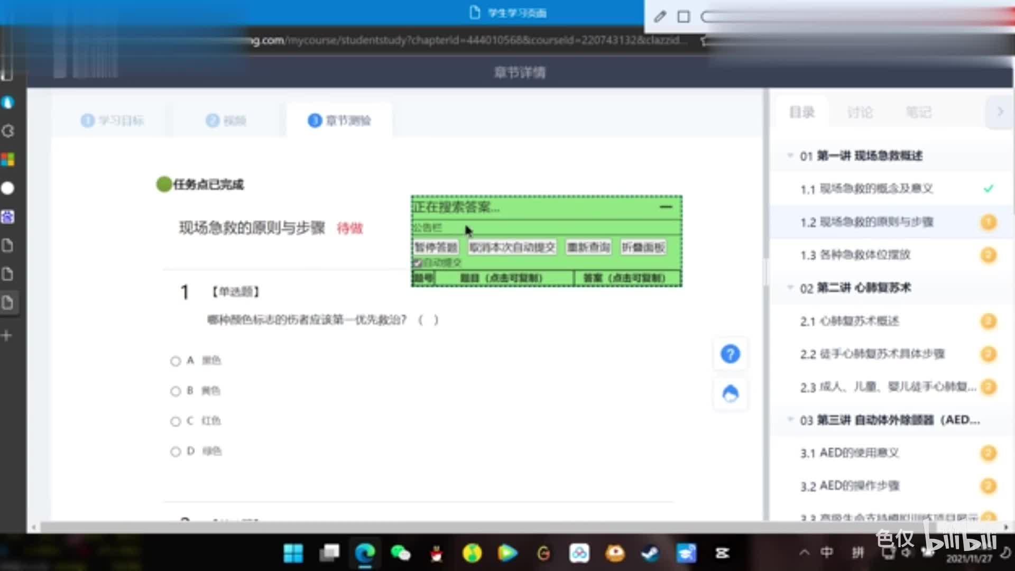Click the pencil edit icon at top
Screen dimensions: 1015x571
click(659, 17)
